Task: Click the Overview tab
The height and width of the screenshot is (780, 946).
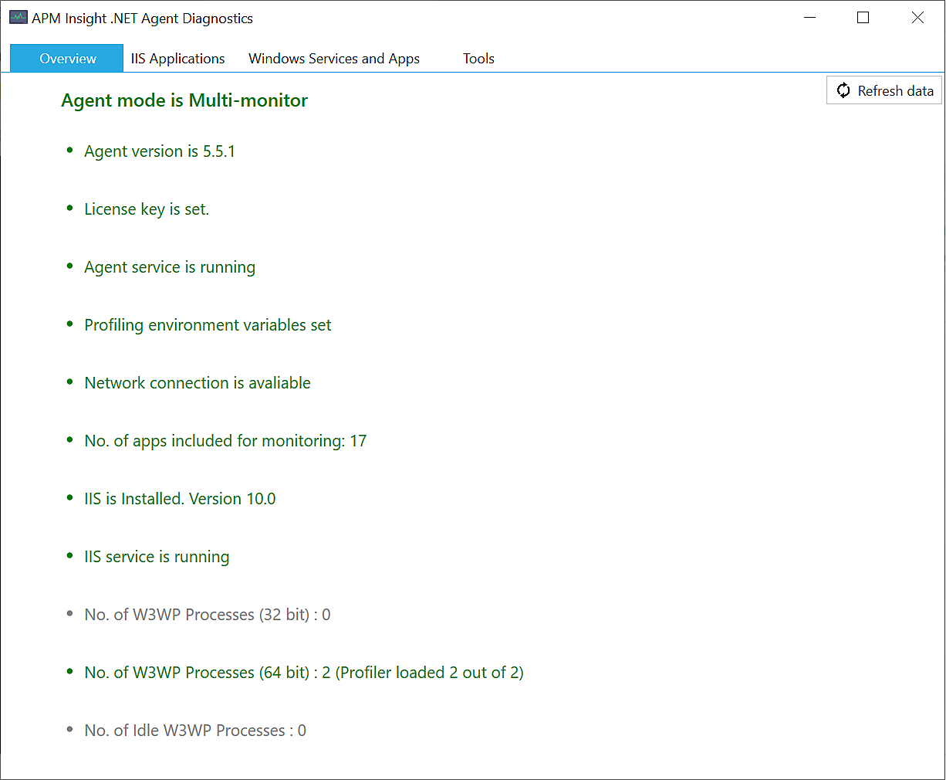Action: click(66, 58)
